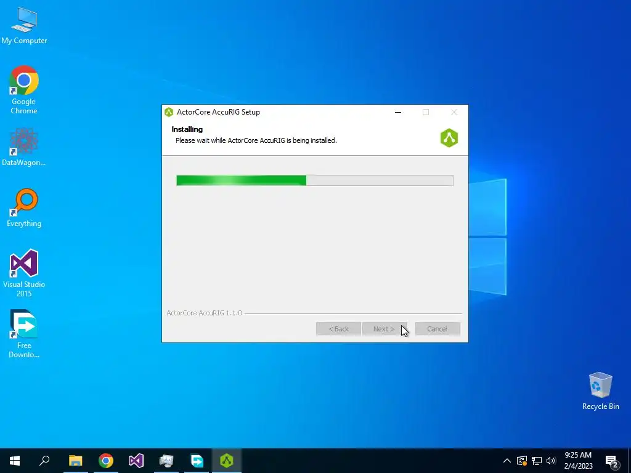
Task: Select the Free Download Manager desktop shortcut
Action: coord(24,334)
